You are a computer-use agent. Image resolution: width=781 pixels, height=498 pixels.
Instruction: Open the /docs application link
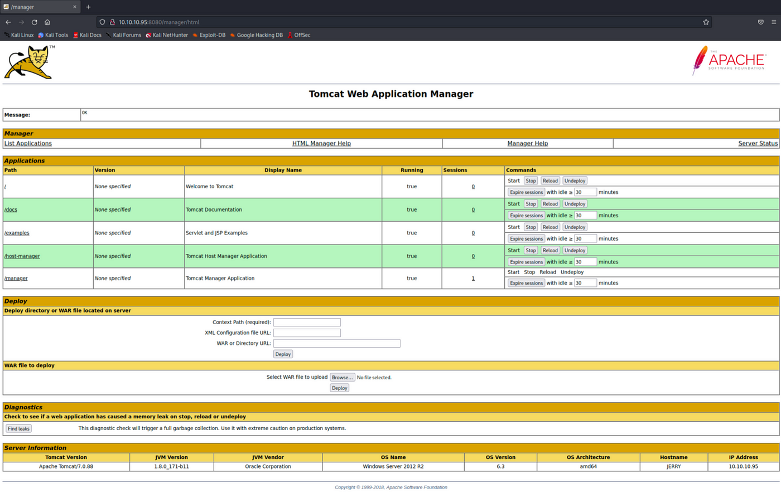11,209
